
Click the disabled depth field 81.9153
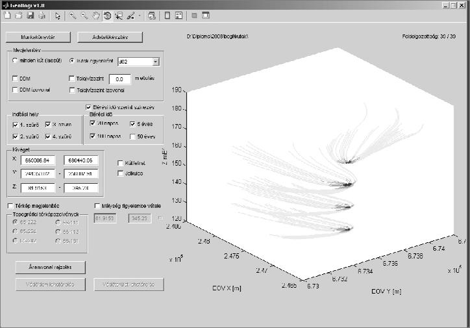[x=105, y=218]
